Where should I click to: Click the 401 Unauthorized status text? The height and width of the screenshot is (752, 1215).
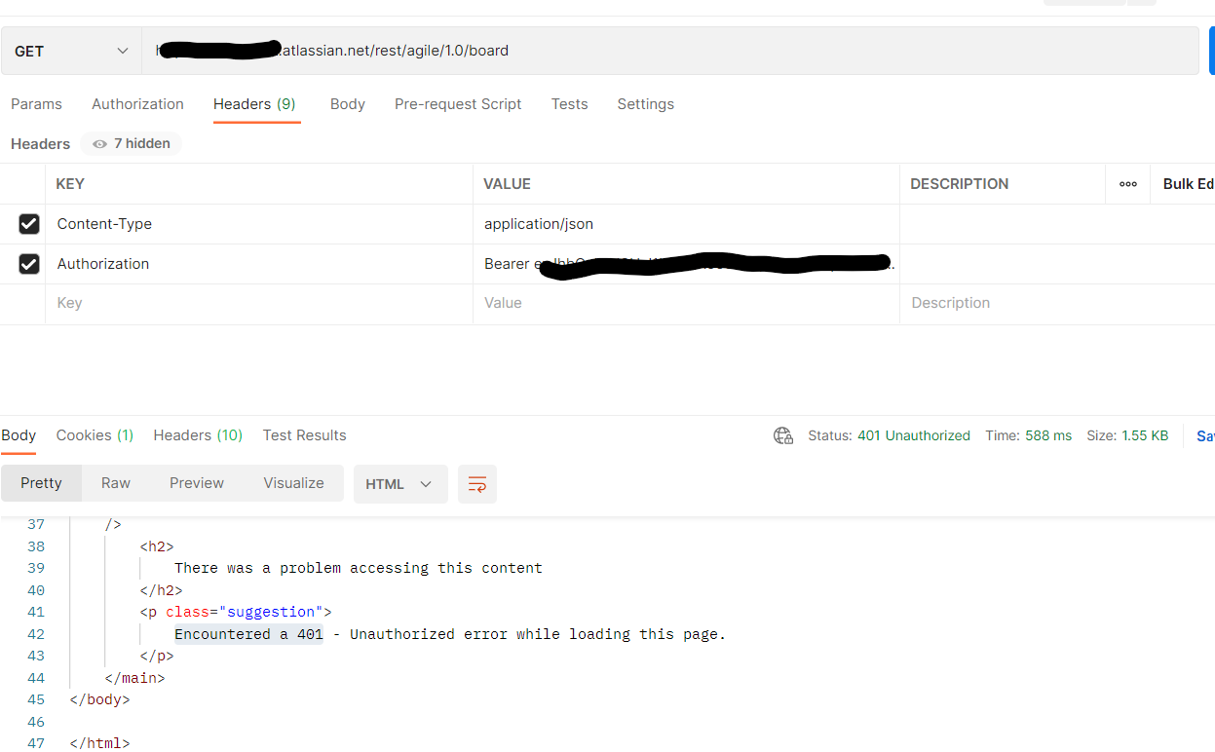tap(914, 435)
